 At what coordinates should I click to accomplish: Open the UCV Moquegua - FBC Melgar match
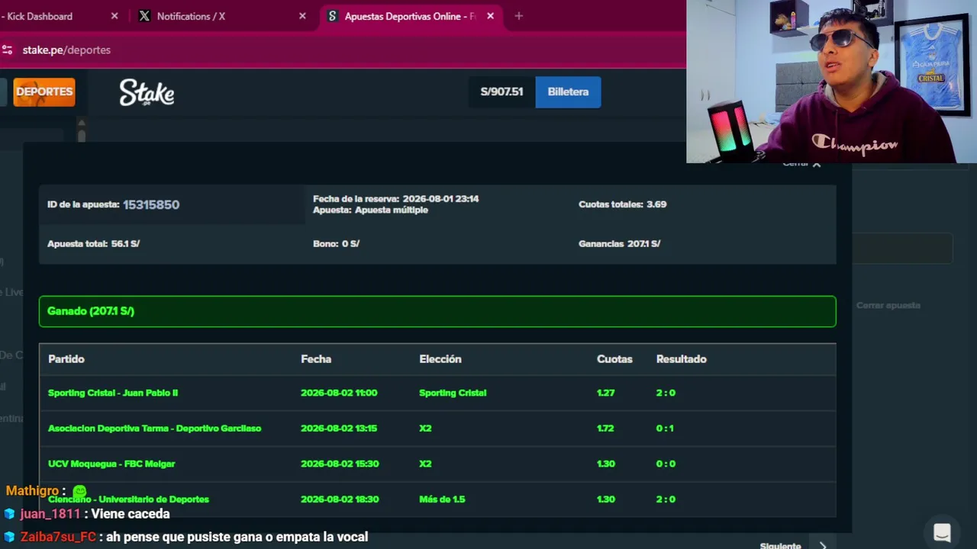111,464
